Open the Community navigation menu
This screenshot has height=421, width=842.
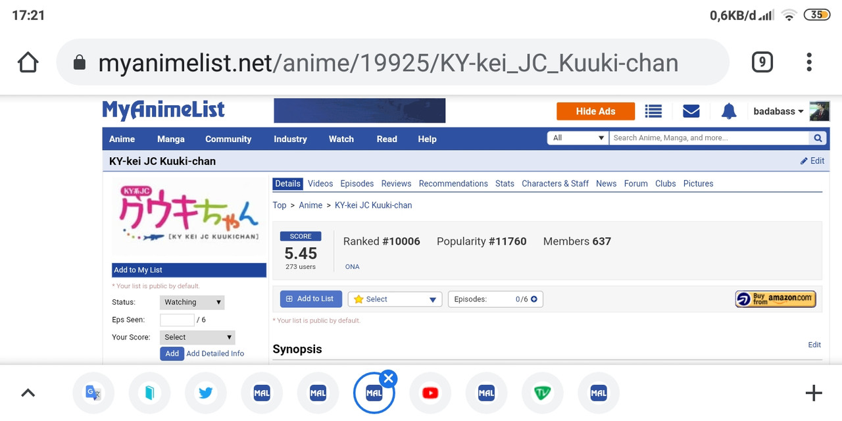(x=228, y=139)
